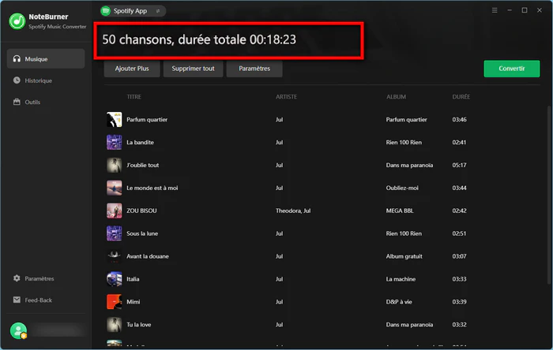The image size is (553, 350).
Task: Minimize the NoteBurner window
Action: (510, 10)
